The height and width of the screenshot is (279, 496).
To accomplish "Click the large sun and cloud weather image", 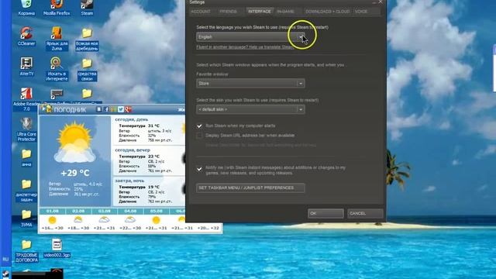I will click(75, 143).
